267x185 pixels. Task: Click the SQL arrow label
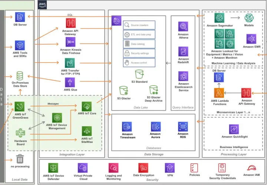70,15
